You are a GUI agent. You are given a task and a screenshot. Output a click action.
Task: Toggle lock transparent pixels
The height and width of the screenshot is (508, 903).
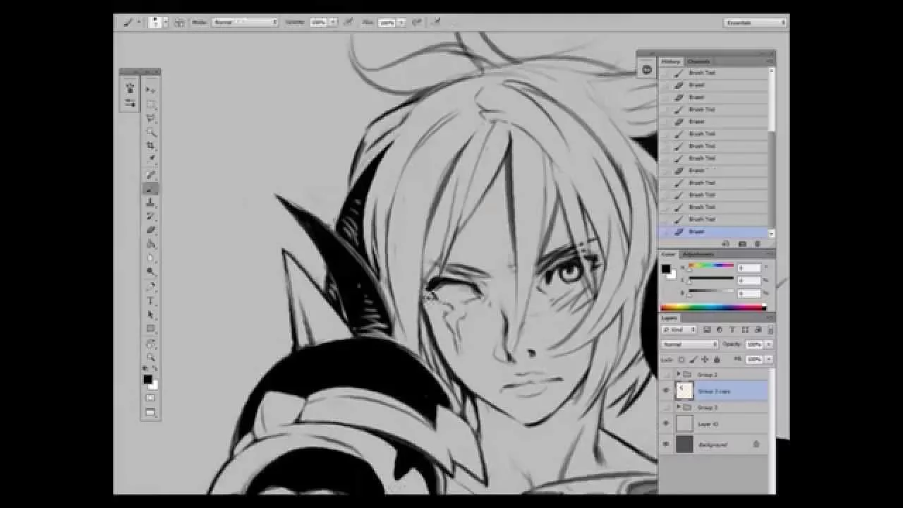click(x=681, y=359)
